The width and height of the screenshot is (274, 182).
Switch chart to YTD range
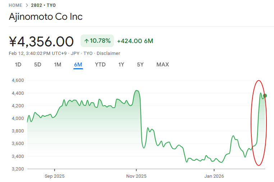tap(100, 65)
